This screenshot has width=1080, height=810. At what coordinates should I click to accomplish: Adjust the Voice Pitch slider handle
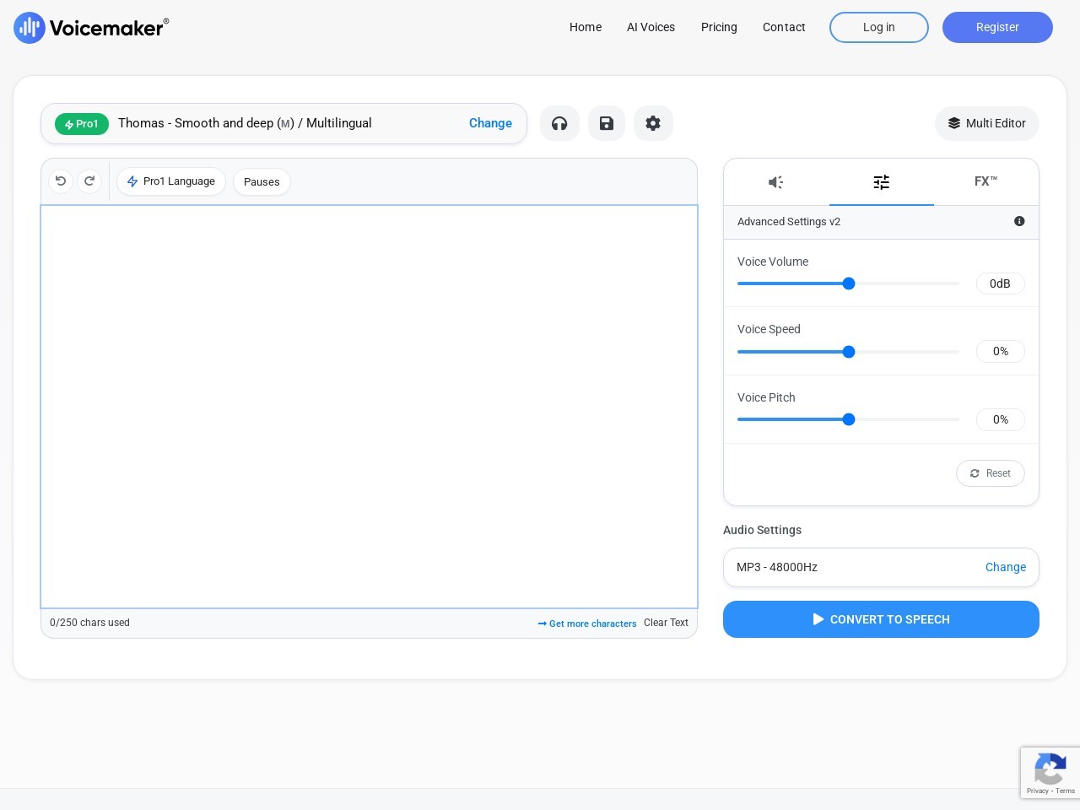click(849, 419)
